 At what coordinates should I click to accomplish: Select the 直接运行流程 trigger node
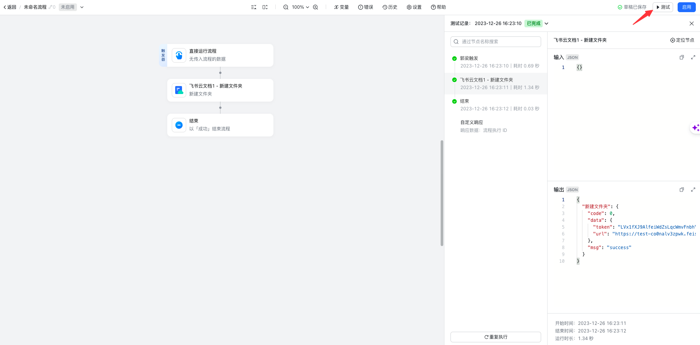click(x=220, y=55)
